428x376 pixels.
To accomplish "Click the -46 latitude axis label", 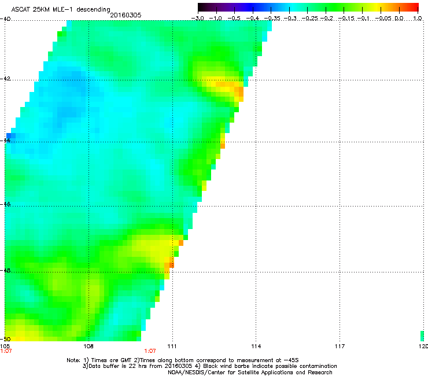I will click(x=5, y=204).
